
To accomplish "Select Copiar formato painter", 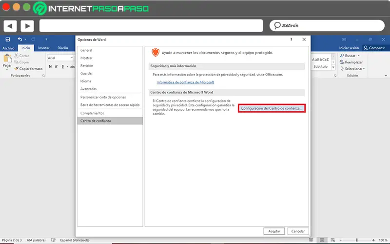I will coord(28,69).
